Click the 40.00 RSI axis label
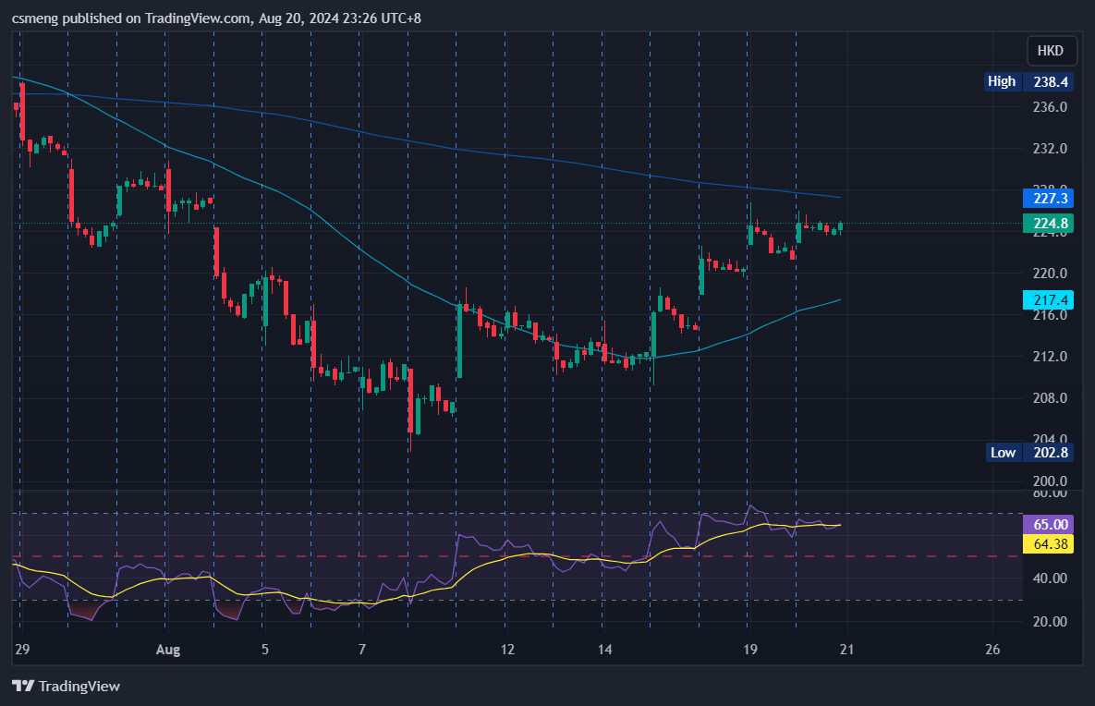This screenshot has height=706, width=1095. coord(1050,578)
